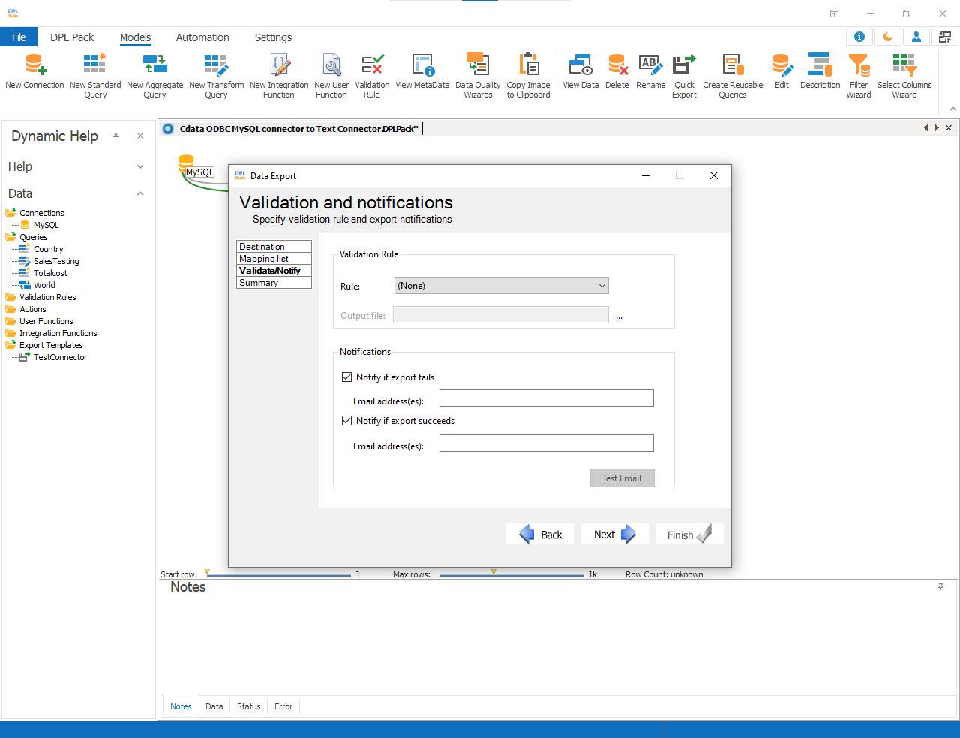960x738 pixels.
Task: Click Create Reusable Queries icon
Action: tap(733, 76)
